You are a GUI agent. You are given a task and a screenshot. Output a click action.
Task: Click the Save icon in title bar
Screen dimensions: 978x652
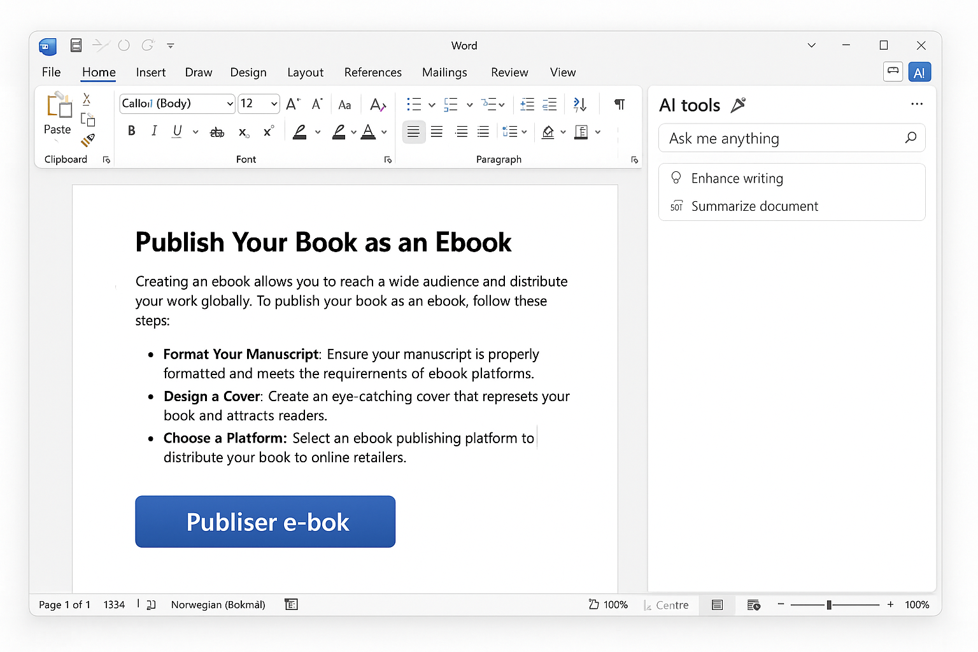pyautogui.click(x=76, y=45)
